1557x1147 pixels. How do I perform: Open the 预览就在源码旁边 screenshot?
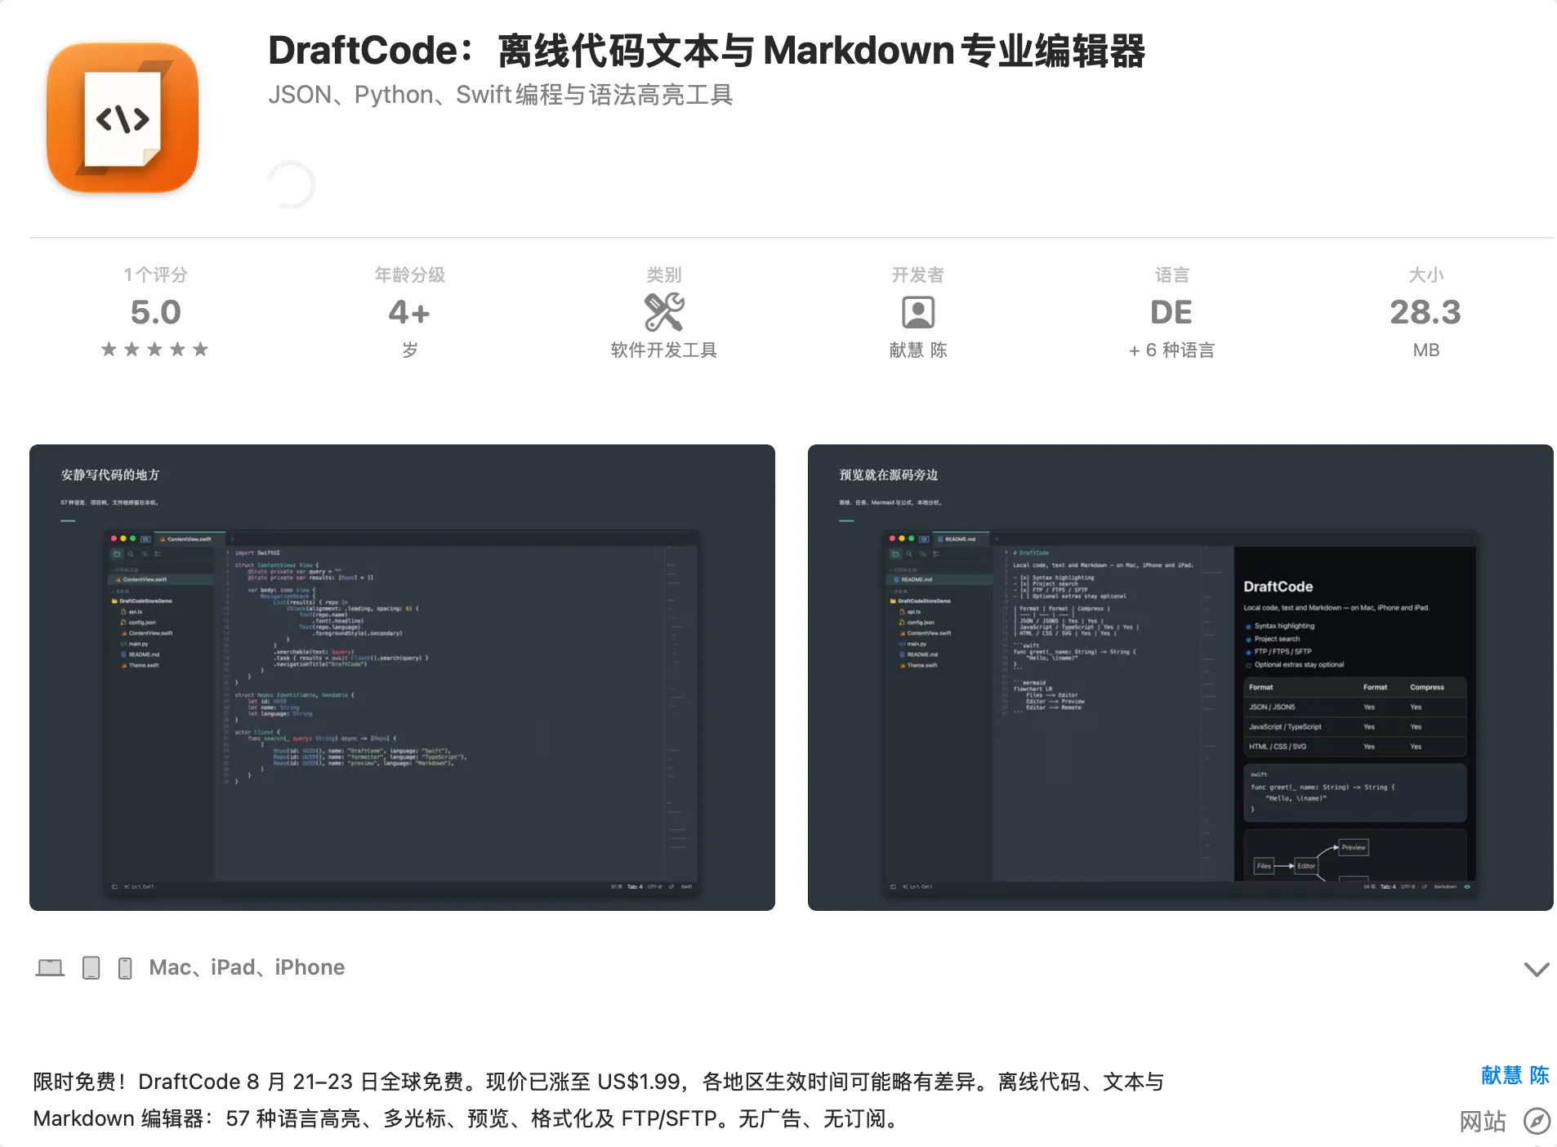click(1180, 677)
